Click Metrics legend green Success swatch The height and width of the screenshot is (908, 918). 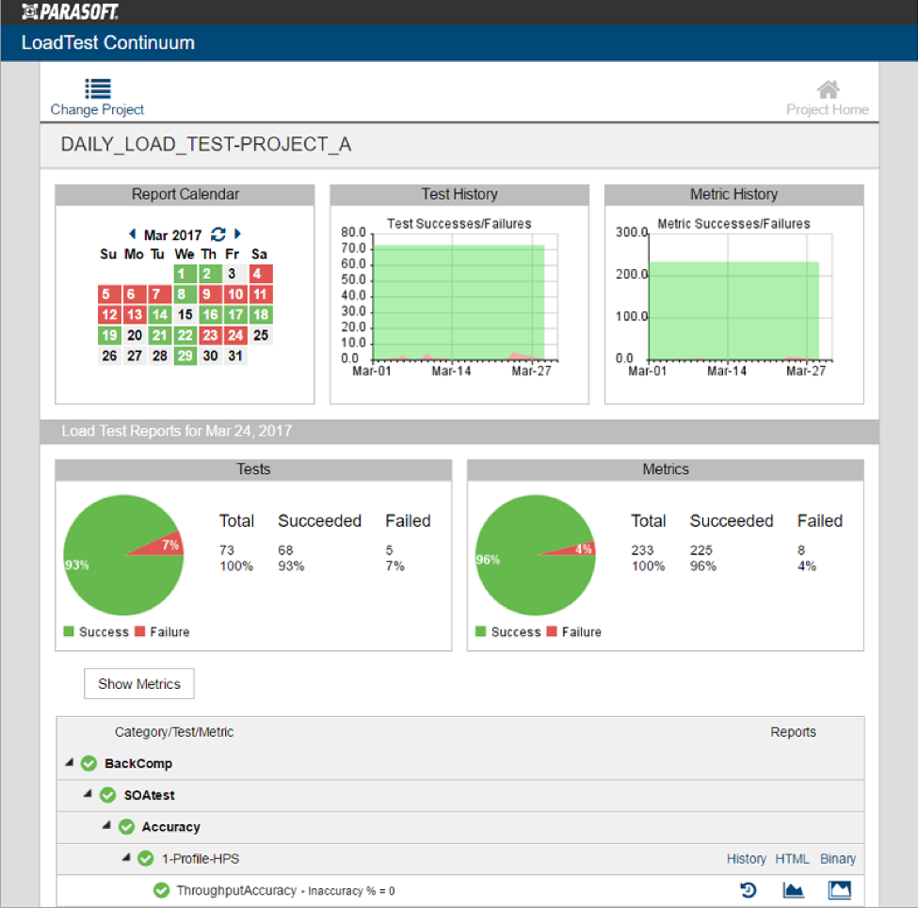click(481, 631)
